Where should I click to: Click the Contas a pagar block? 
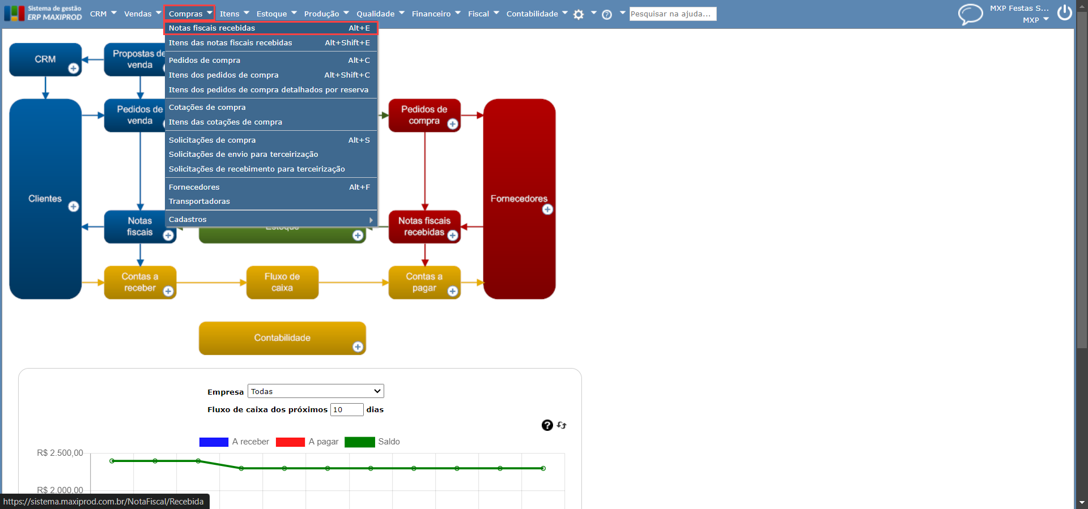424,282
